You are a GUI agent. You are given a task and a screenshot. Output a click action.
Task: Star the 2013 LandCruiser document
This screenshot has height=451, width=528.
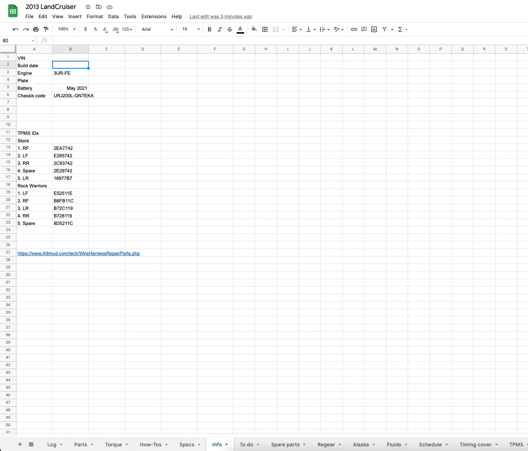coord(88,7)
